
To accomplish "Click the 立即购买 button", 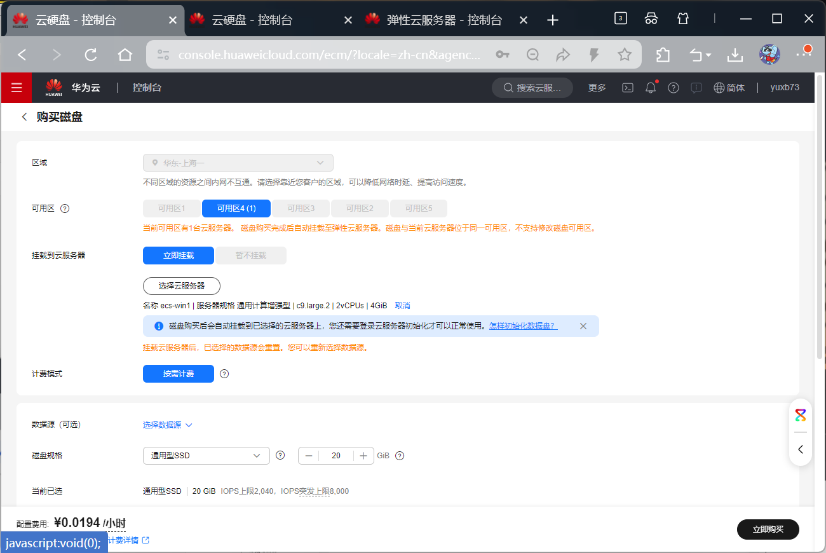I will tap(768, 529).
